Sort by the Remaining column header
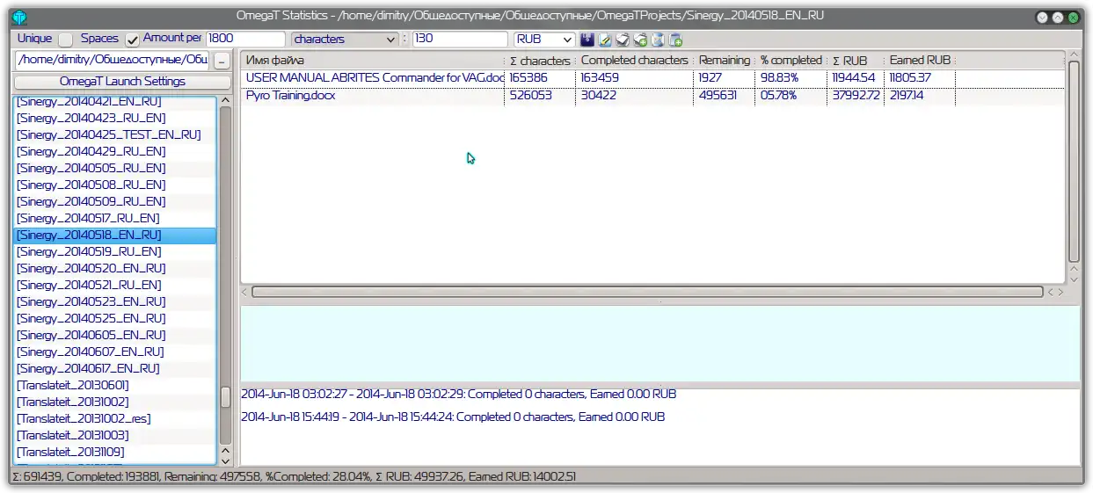The image size is (1093, 493). [725, 61]
